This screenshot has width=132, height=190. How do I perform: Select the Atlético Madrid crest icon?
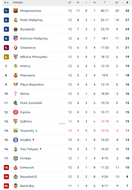[16, 38]
